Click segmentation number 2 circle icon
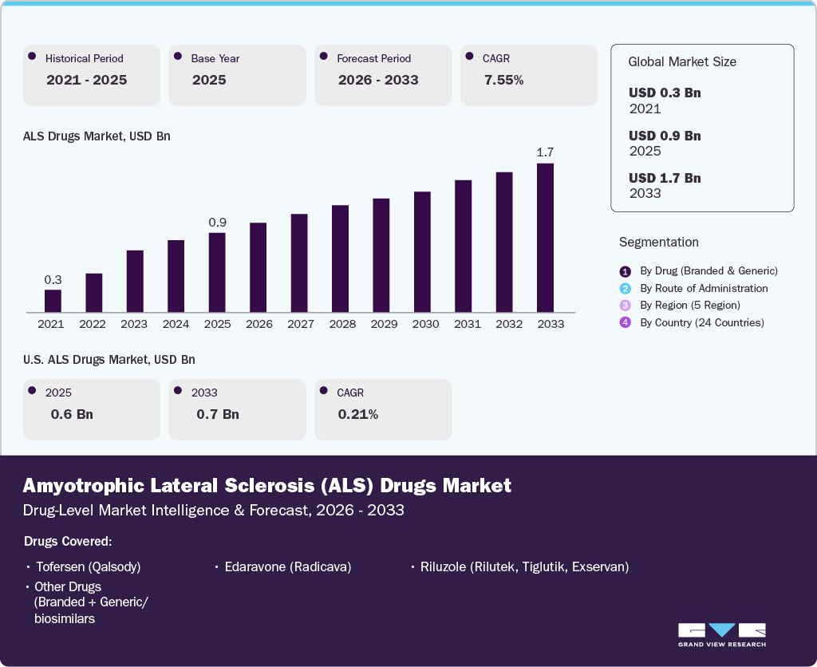 (626, 289)
